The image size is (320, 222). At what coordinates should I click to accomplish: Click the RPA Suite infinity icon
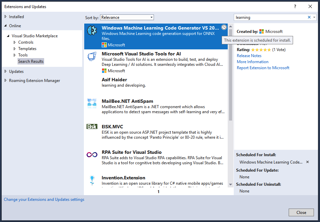[x=92, y=154]
